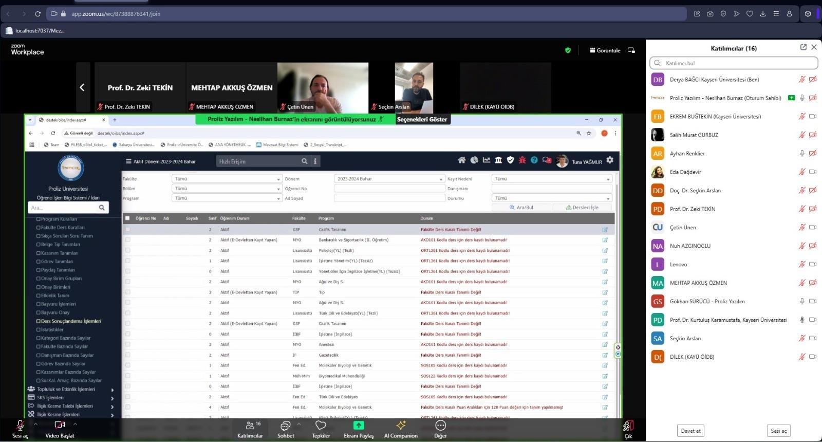Screen dimensions: 822x442
Task: Open Sohbet chat panel
Action: tap(285, 426)
